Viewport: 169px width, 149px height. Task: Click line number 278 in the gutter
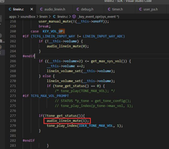(13, 121)
